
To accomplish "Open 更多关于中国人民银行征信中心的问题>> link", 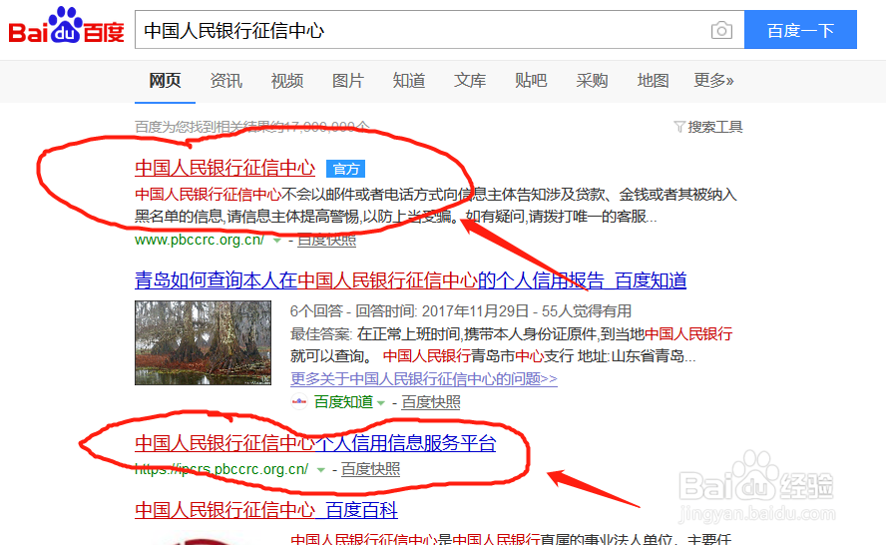I will coord(424,378).
